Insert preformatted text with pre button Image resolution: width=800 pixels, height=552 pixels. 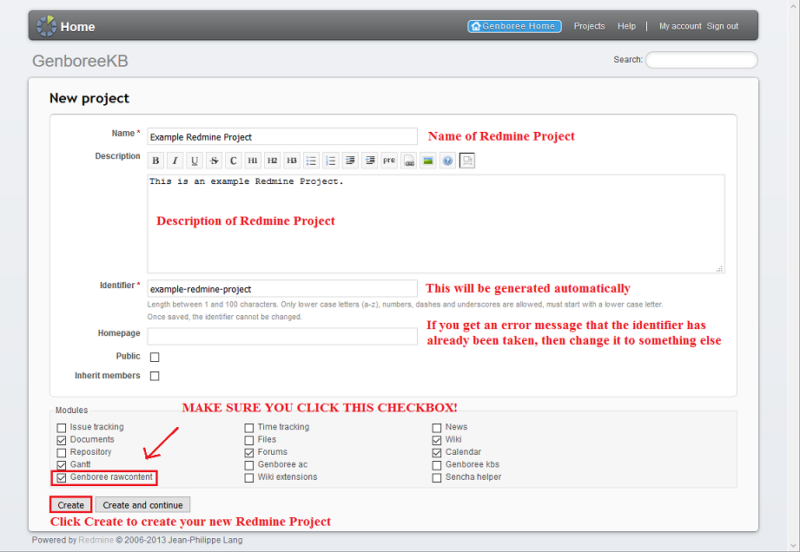click(x=389, y=161)
